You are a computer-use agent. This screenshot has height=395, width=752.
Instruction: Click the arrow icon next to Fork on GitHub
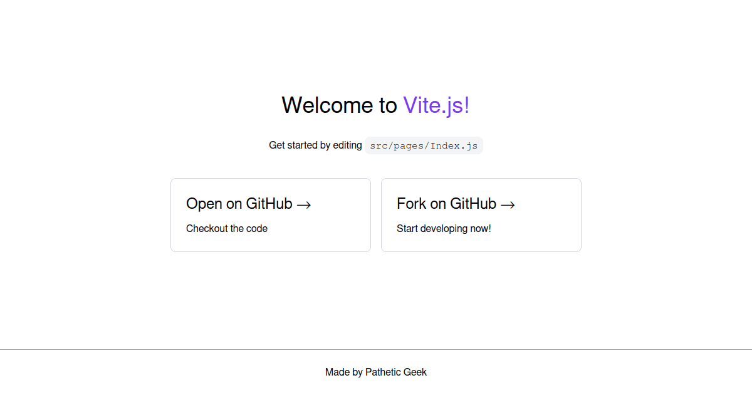click(x=509, y=204)
